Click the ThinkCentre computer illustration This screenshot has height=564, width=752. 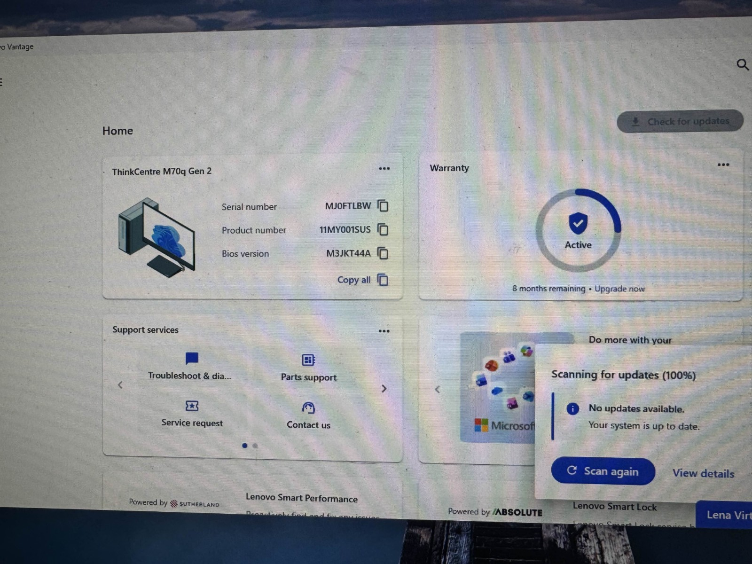pos(157,237)
